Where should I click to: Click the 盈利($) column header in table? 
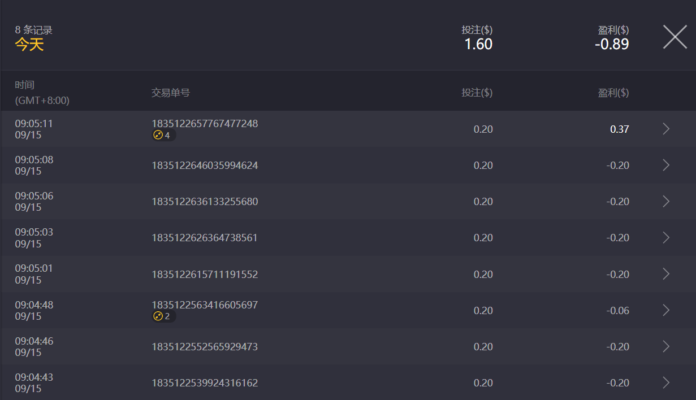pos(613,93)
